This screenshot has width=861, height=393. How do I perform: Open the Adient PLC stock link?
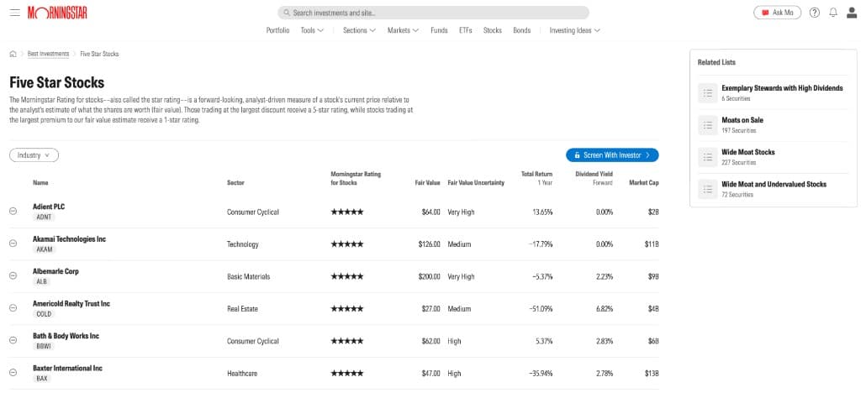click(49, 207)
